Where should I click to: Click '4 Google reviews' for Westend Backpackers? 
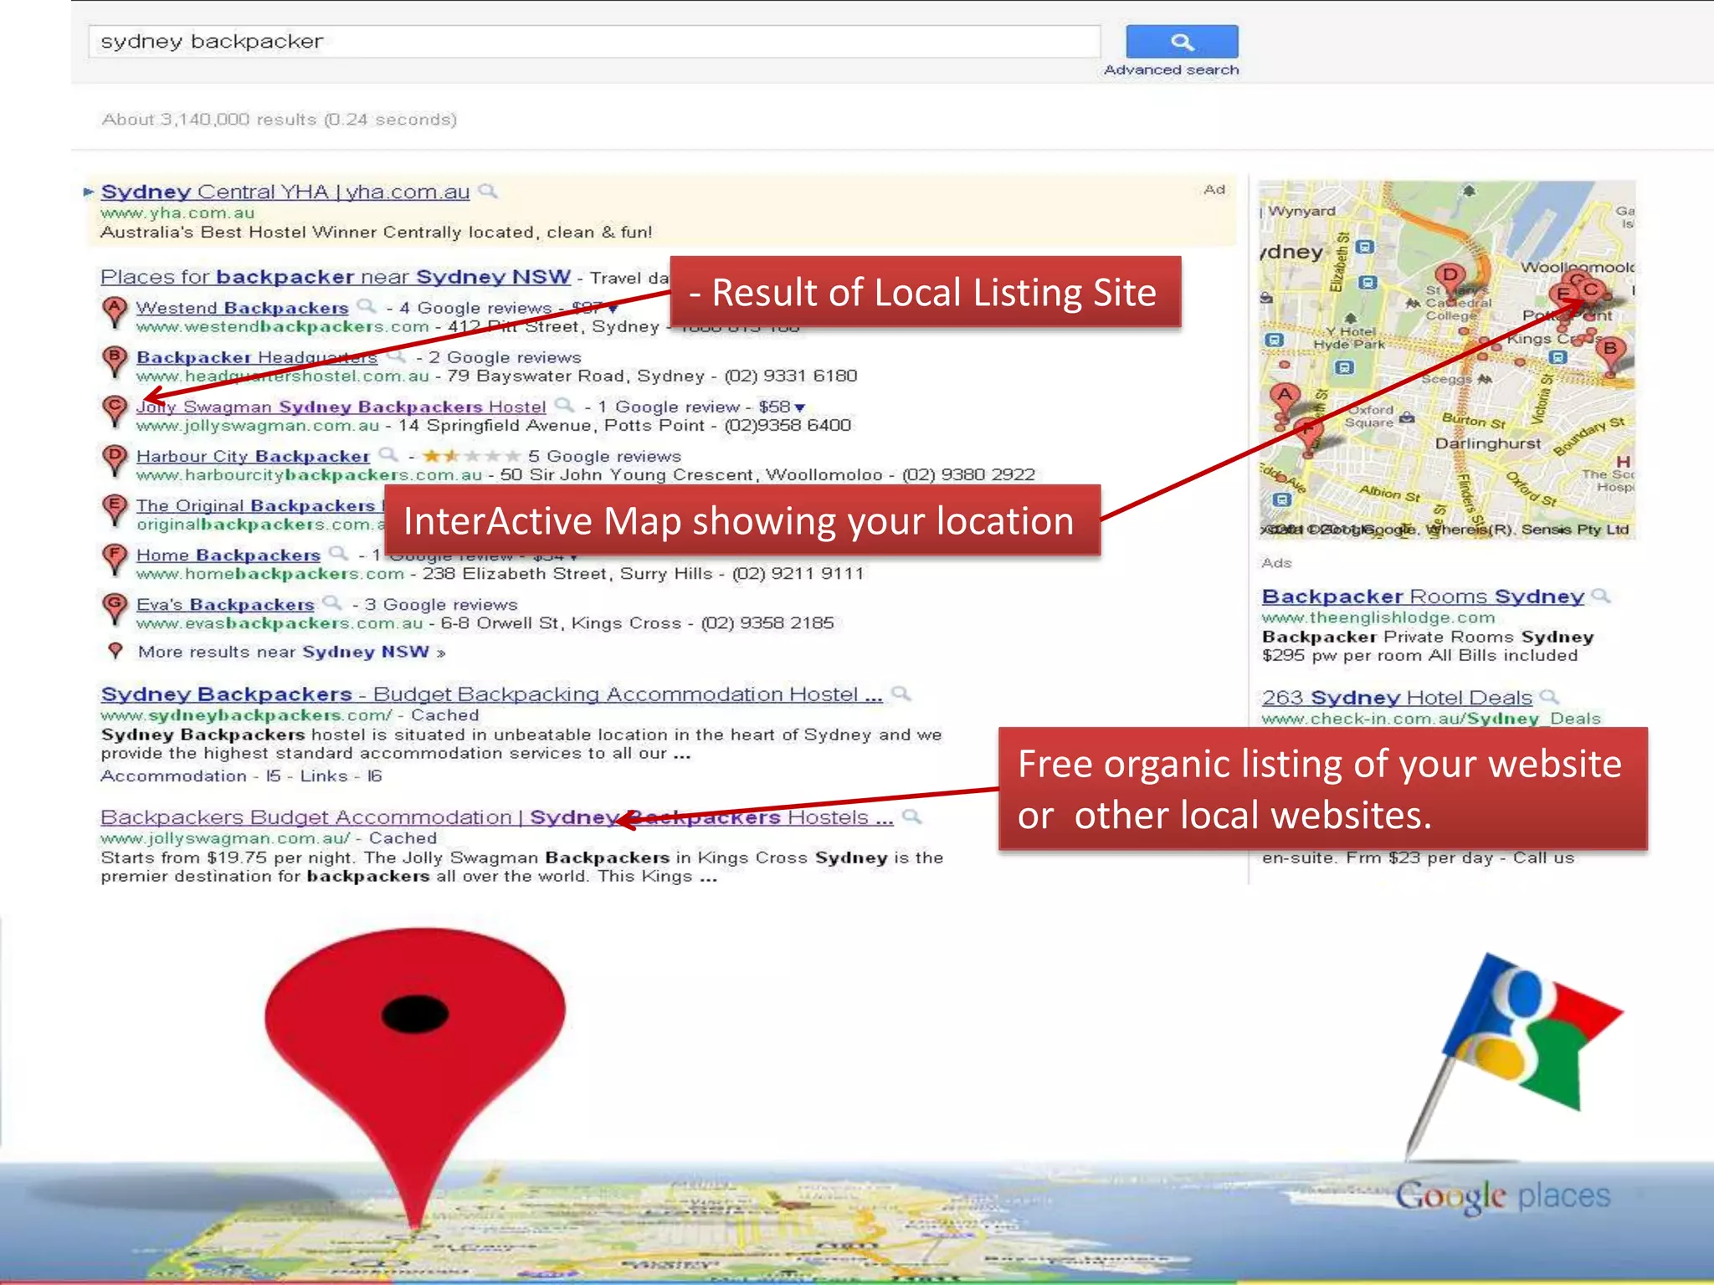click(x=475, y=309)
